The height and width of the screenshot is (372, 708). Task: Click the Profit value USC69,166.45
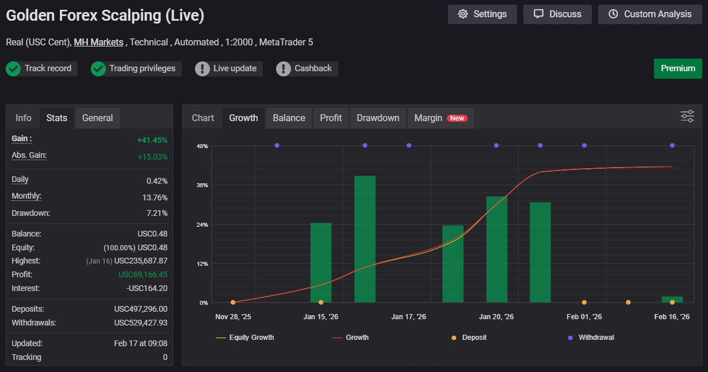pyautogui.click(x=143, y=274)
